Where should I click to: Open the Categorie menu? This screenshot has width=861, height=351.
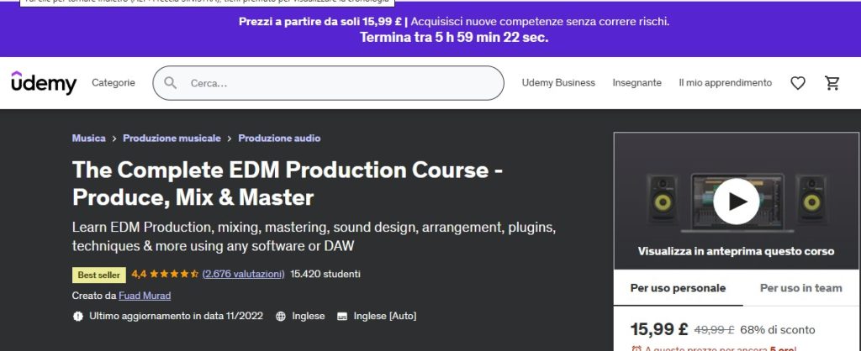(114, 83)
